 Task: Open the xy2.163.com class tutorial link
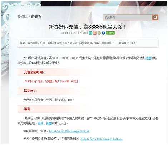(x=102, y=139)
